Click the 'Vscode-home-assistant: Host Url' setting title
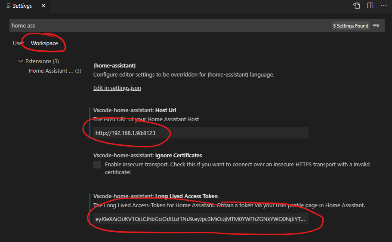392x242 pixels. tap(135, 110)
